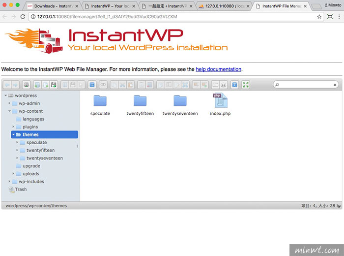Click the Delete toolbar icon
This screenshot has width=344, height=256.
(149, 85)
